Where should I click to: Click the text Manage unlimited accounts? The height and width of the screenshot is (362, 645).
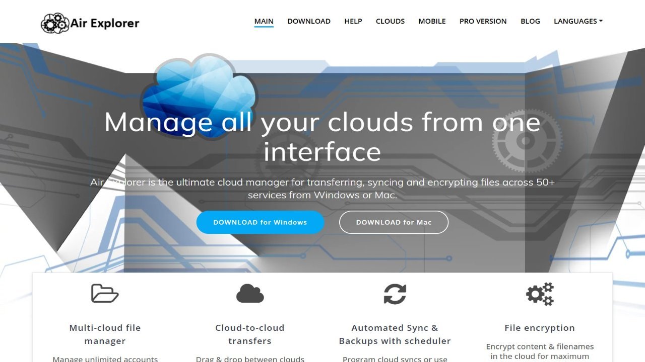click(105, 359)
